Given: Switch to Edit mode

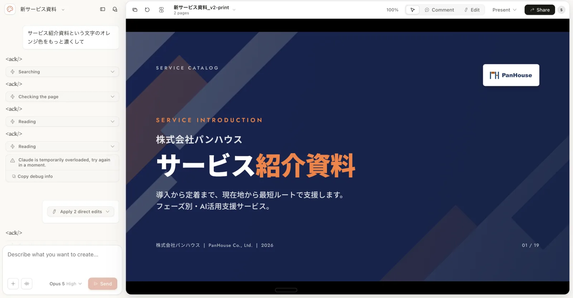Looking at the screenshot, I should (472, 10).
